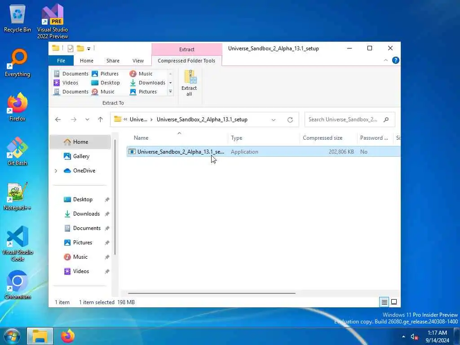Image resolution: width=460 pixels, height=345 pixels.
Task: Click the Search Universe_Sandbox_2 search box
Action: tap(349, 119)
